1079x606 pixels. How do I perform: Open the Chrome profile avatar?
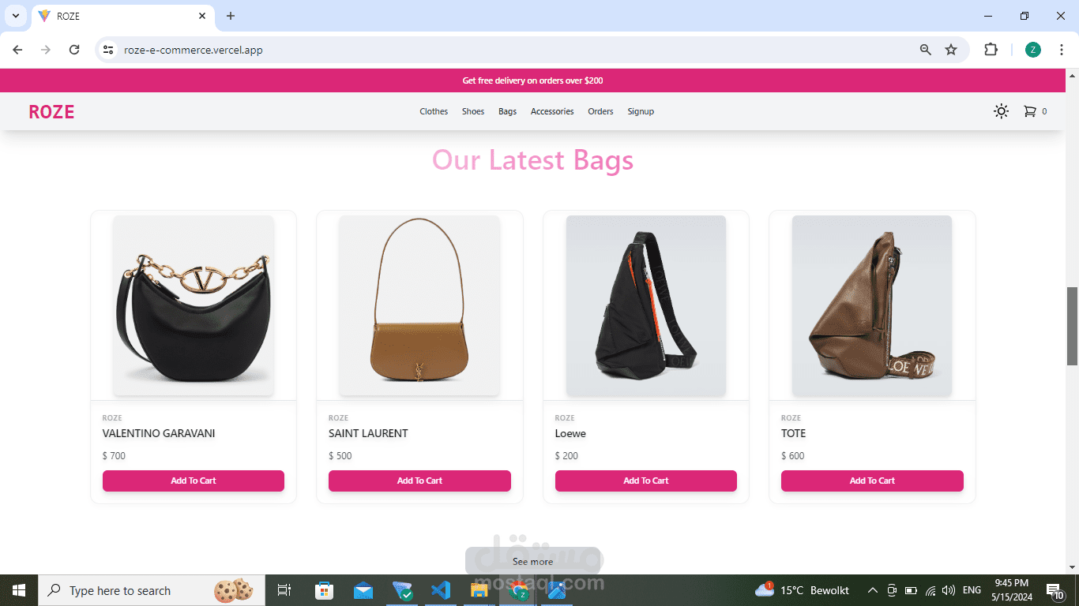pos(1033,50)
